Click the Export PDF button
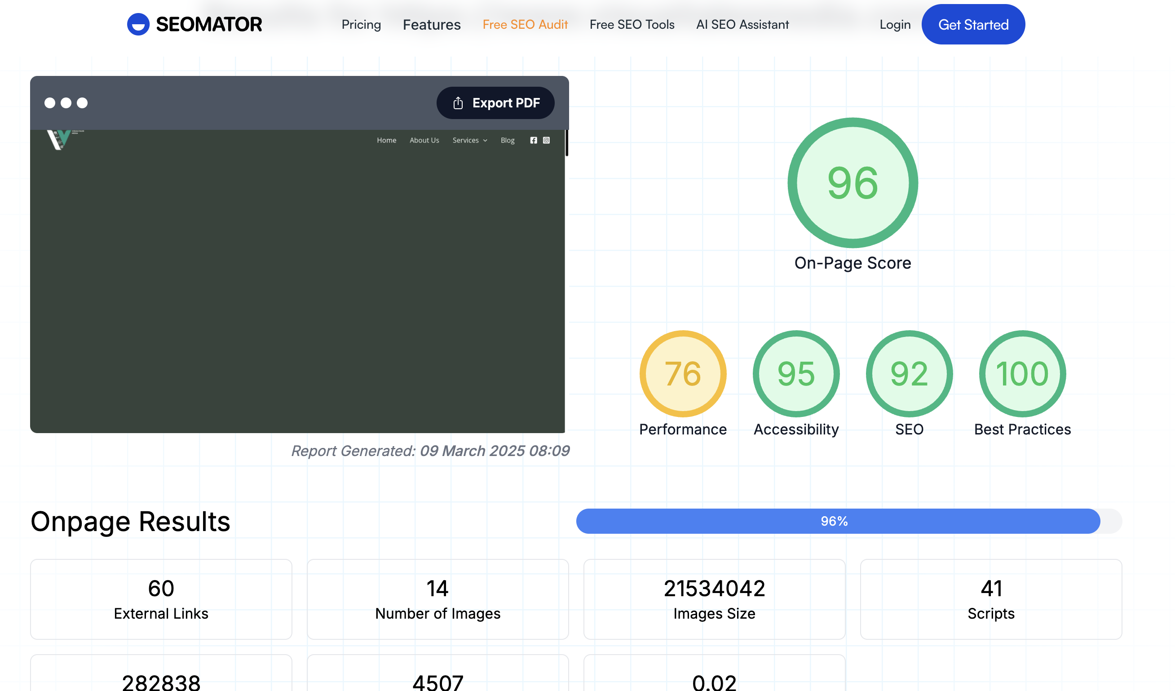 [x=495, y=103]
